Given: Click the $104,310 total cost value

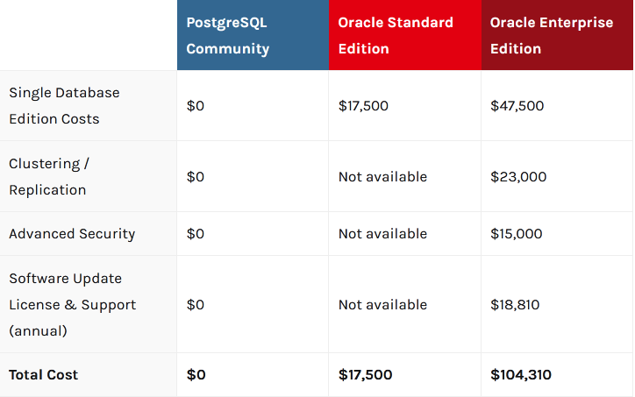Looking at the screenshot, I should click(521, 374).
